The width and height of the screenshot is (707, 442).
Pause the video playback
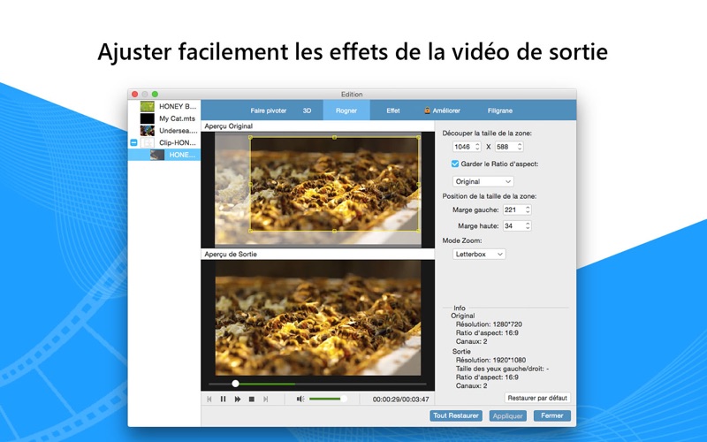224,400
